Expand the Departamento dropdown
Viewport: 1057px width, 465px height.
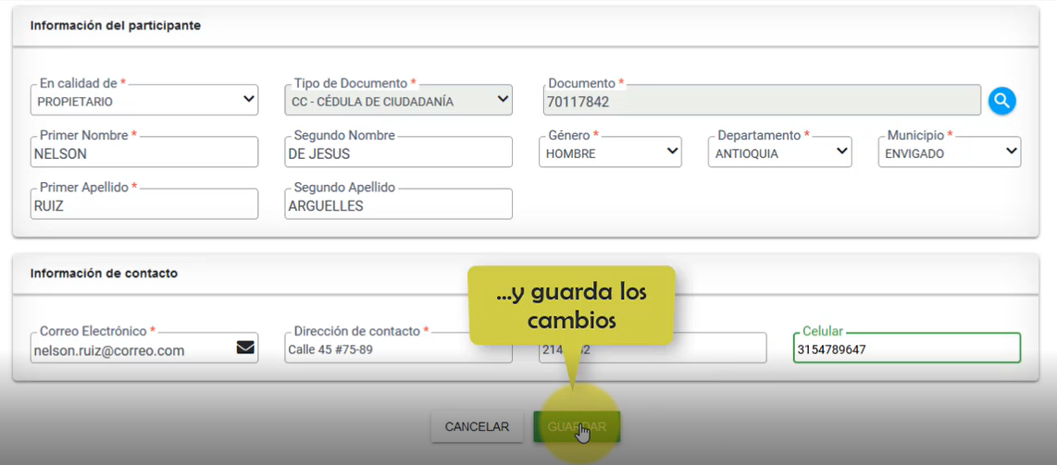pos(779,153)
